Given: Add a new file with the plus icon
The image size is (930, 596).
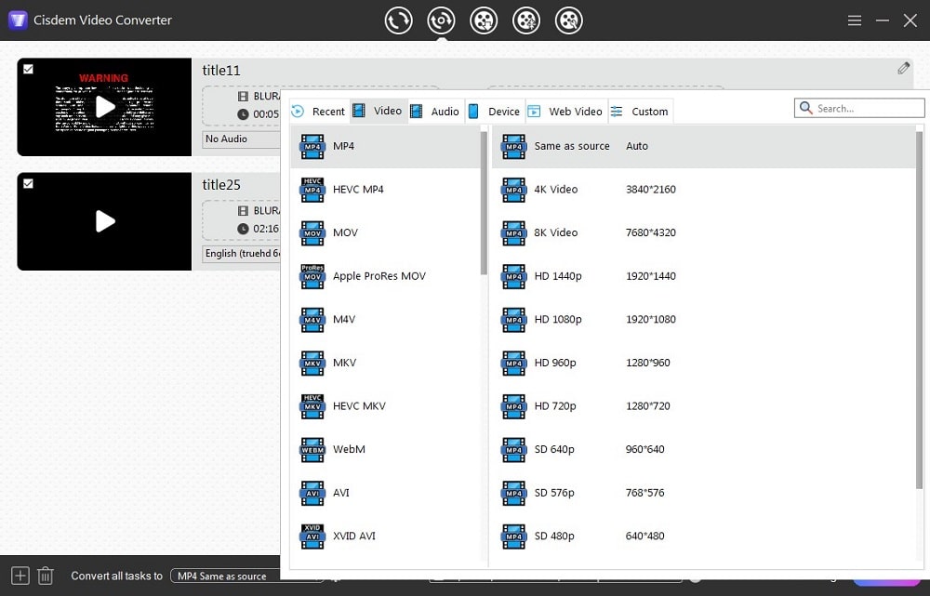Looking at the screenshot, I should point(19,576).
